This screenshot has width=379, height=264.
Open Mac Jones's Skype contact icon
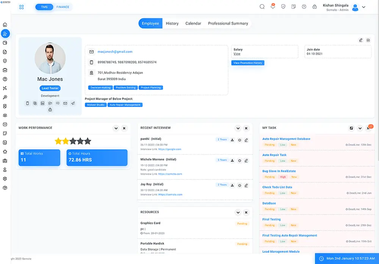(35, 103)
